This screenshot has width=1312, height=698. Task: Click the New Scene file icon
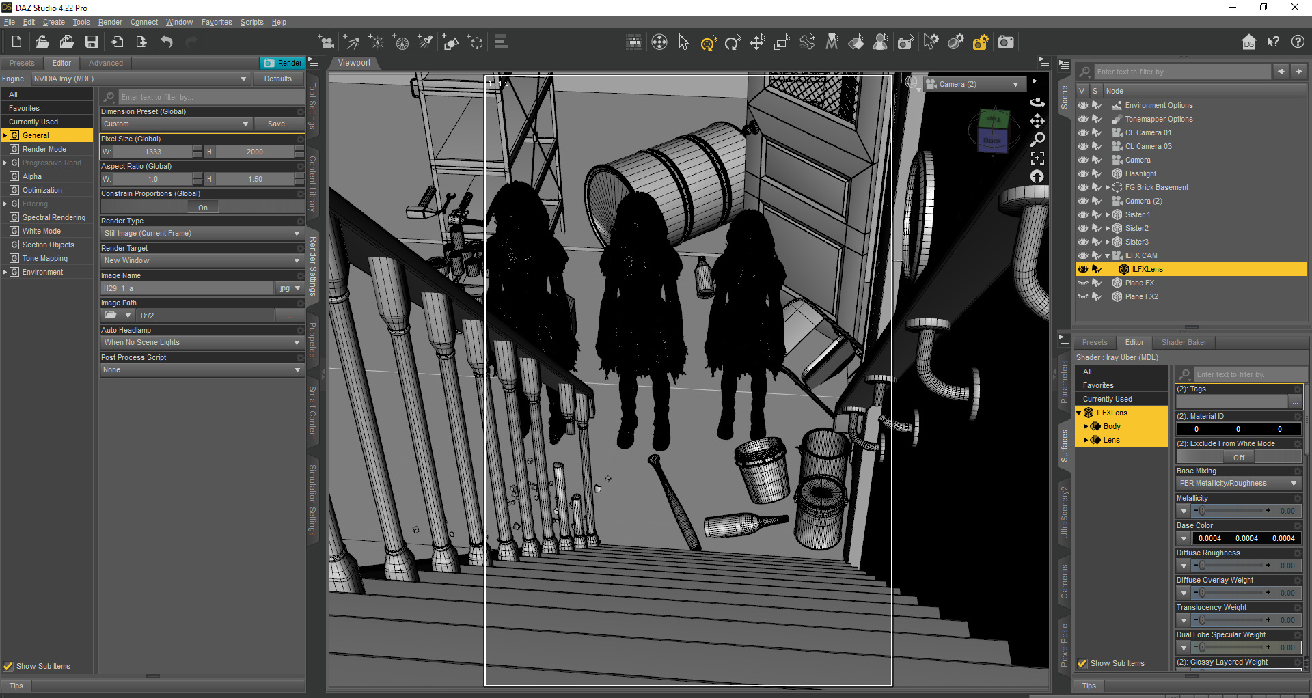pyautogui.click(x=16, y=42)
